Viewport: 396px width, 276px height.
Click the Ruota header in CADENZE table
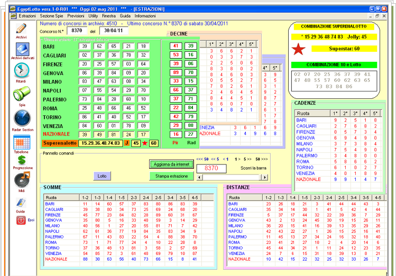(x=312, y=113)
